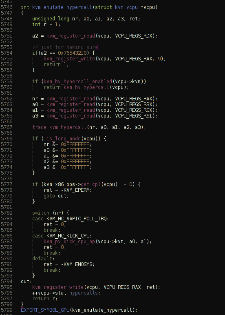Click kvm_hv_hypercall_enabled function call
Image resolution: width=225 pixels, height=315 pixels.
point(78,82)
